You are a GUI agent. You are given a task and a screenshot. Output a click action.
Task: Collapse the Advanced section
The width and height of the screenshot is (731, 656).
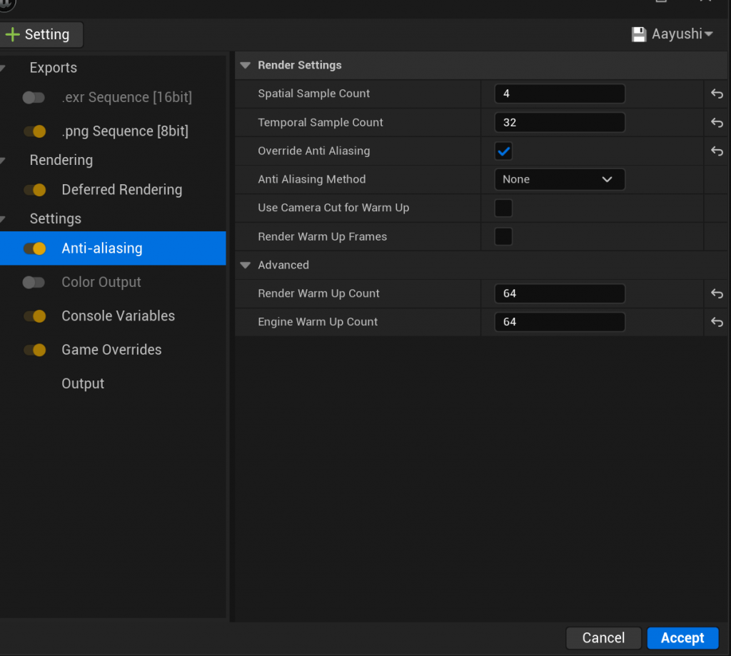(x=246, y=266)
